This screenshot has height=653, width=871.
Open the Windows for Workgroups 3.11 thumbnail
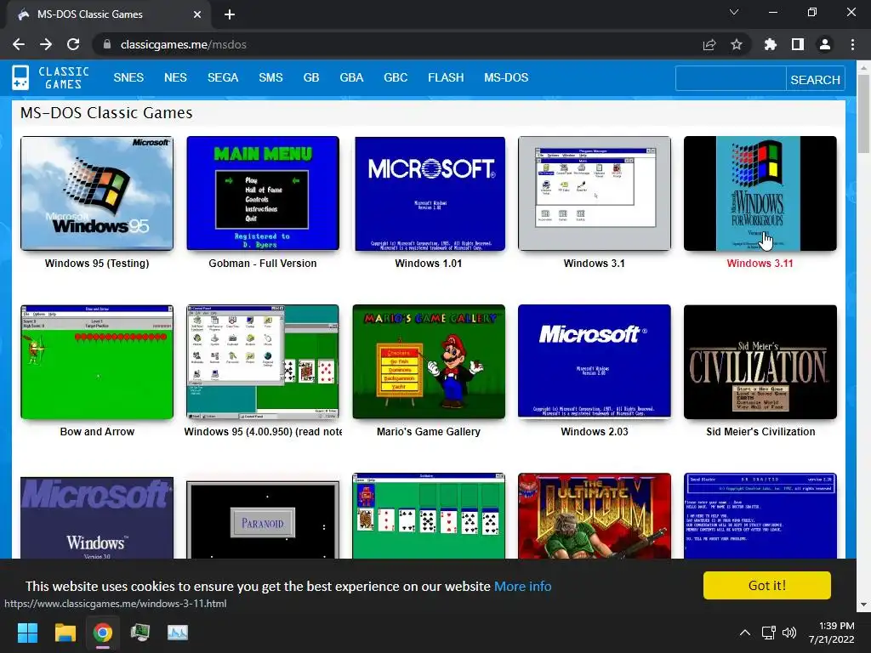[x=760, y=193]
